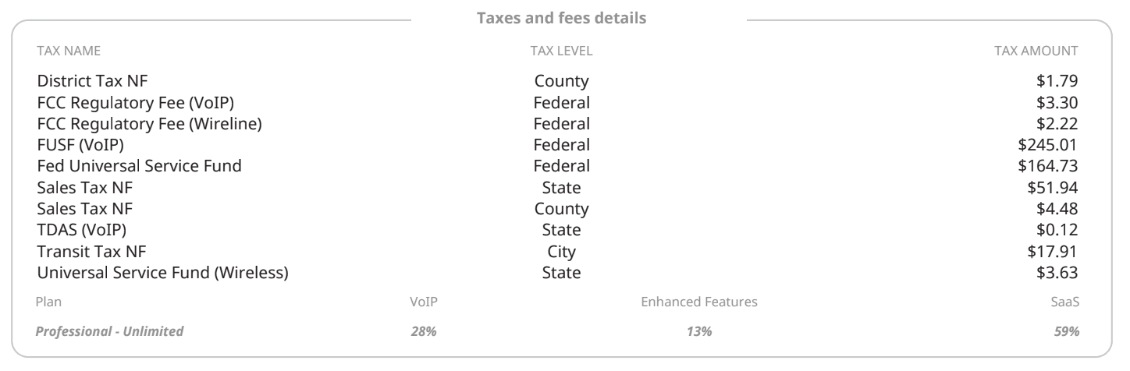
Task: Click the 28% VoIP percentage
Action: 423,332
